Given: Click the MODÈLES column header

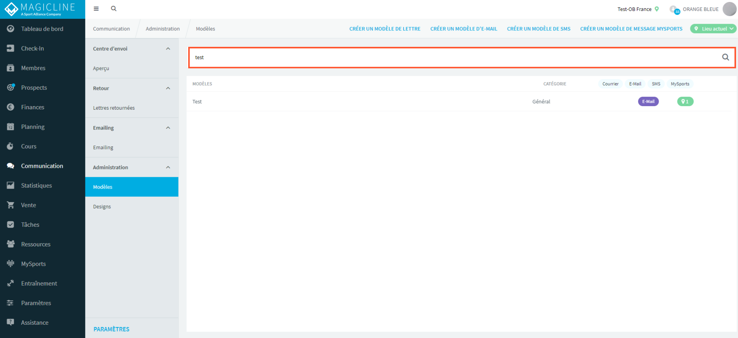Looking at the screenshot, I should [x=202, y=84].
